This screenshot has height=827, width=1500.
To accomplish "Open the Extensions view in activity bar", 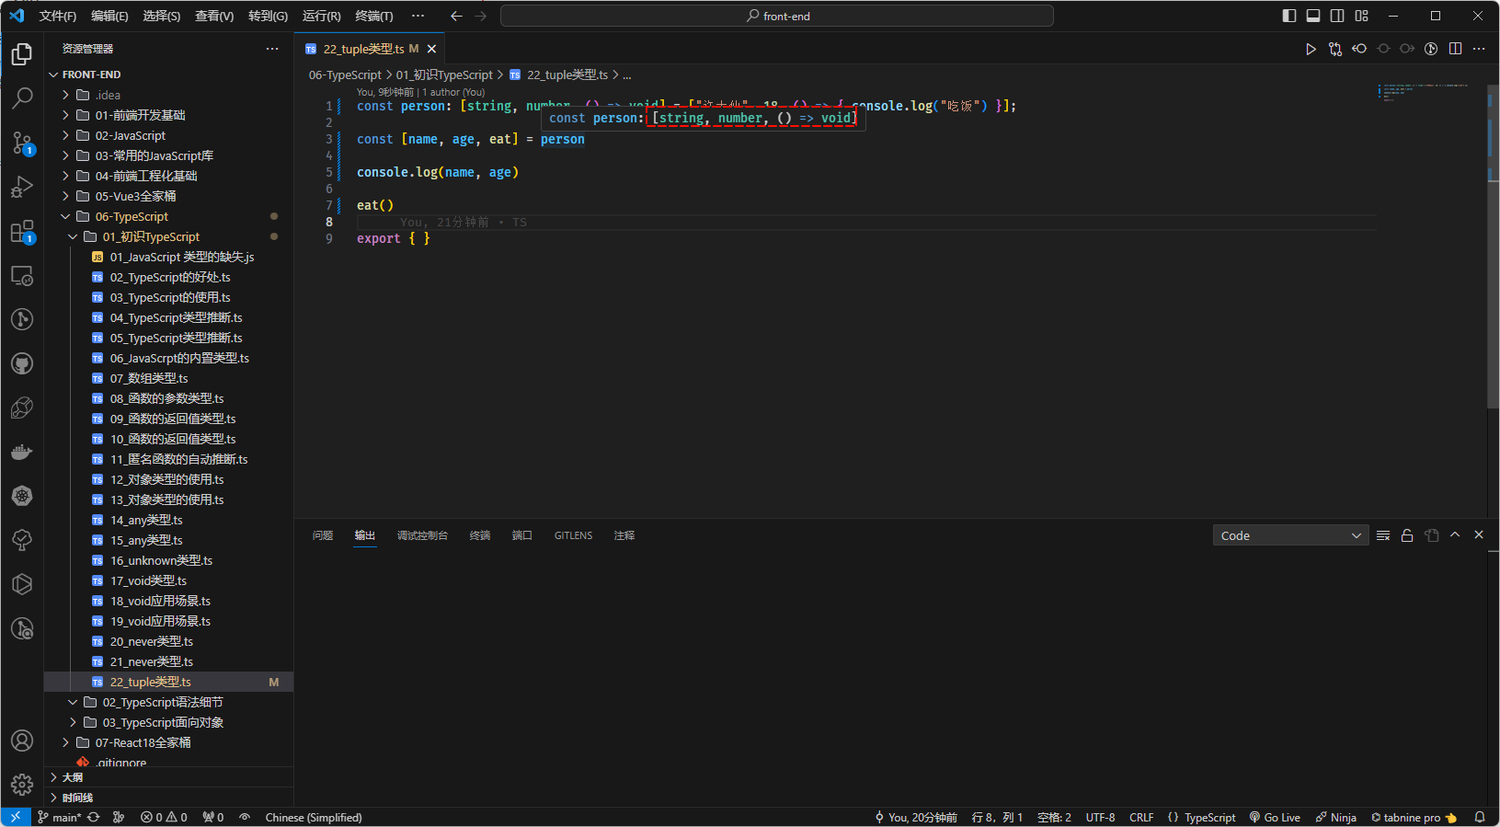I will pos(22,232).
